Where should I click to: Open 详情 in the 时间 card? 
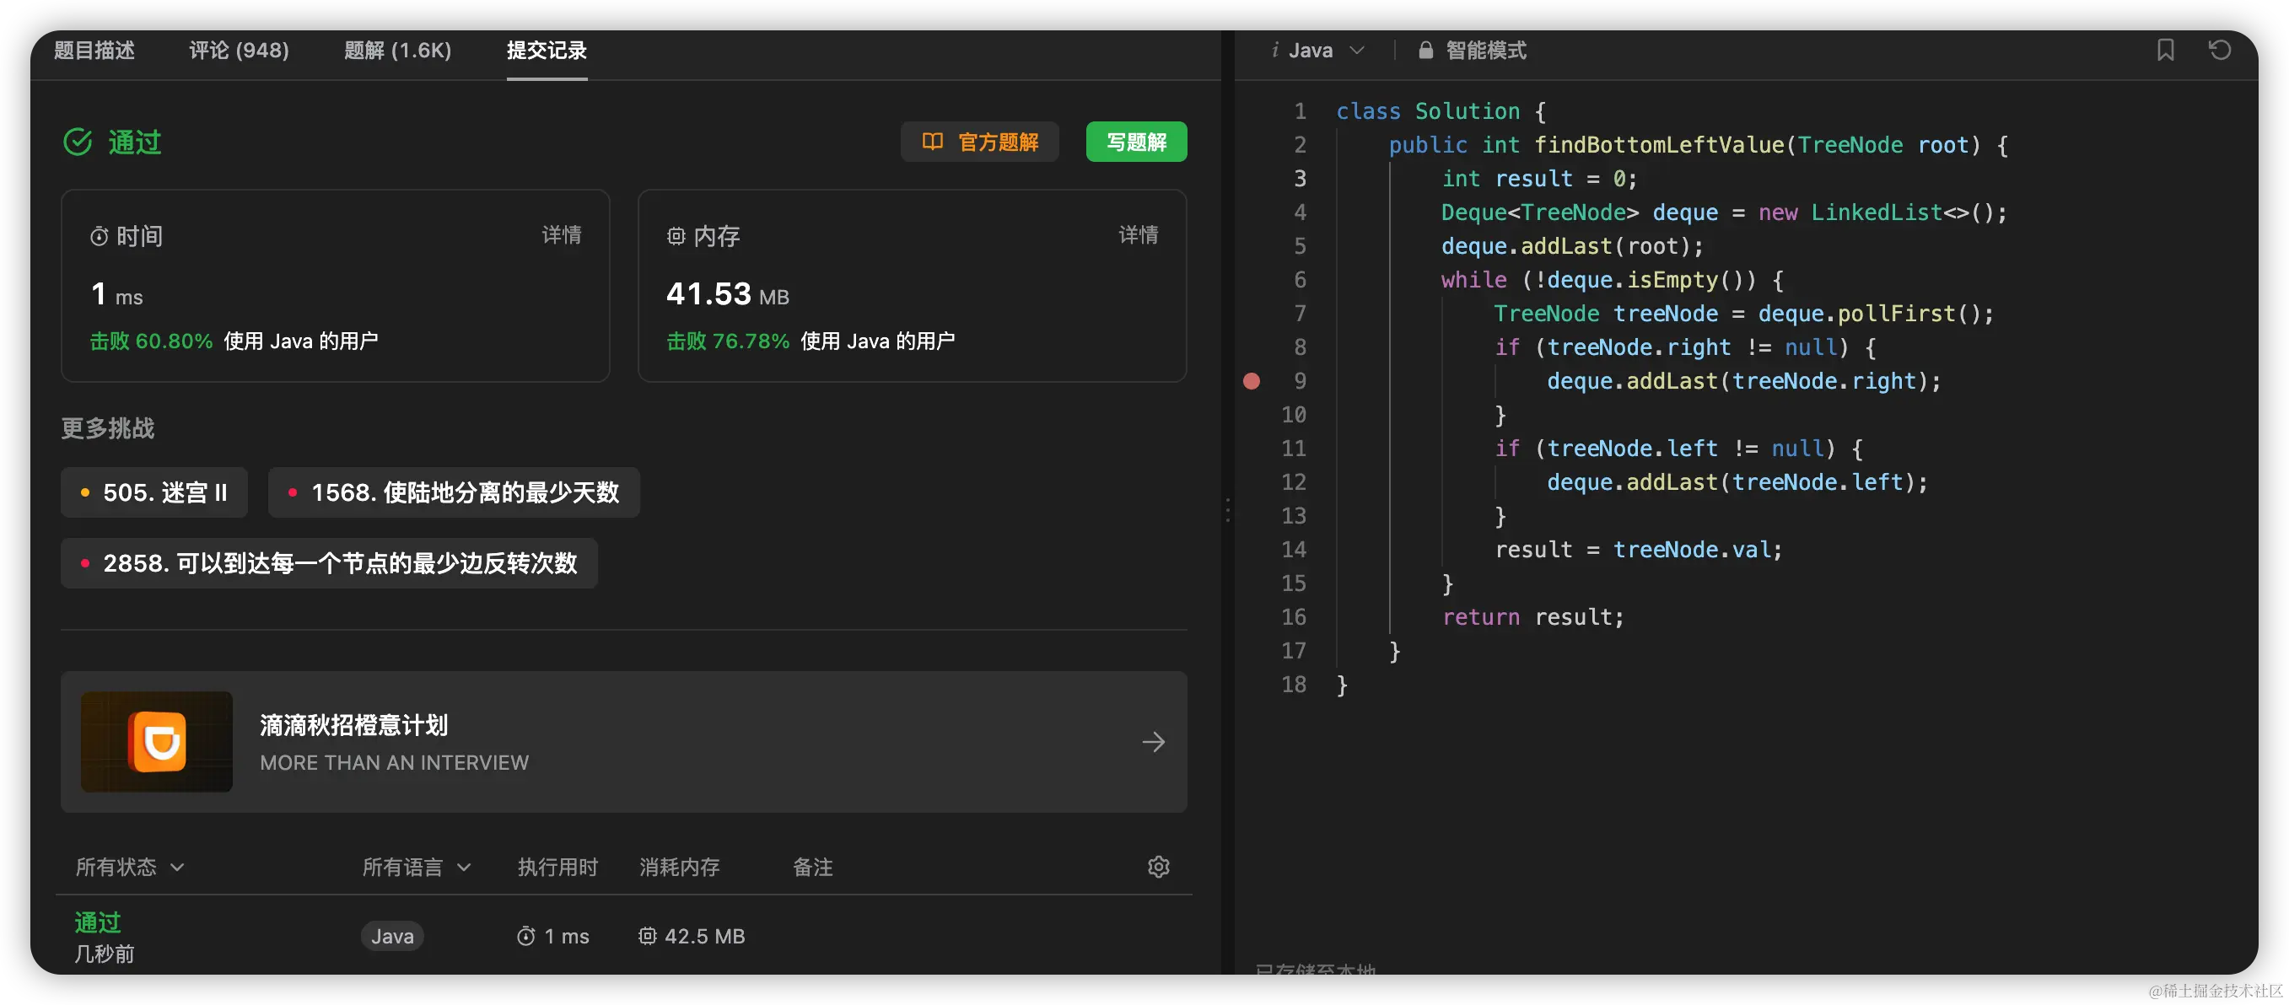(x=562, y=234)
